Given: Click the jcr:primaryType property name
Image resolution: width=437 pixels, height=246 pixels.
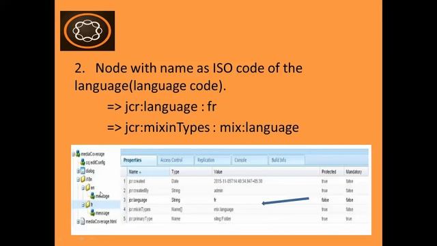Looking at the screenshot, I should click(141, 219).
